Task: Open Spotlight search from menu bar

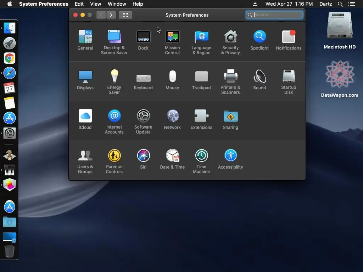Action: coord(340,4)
